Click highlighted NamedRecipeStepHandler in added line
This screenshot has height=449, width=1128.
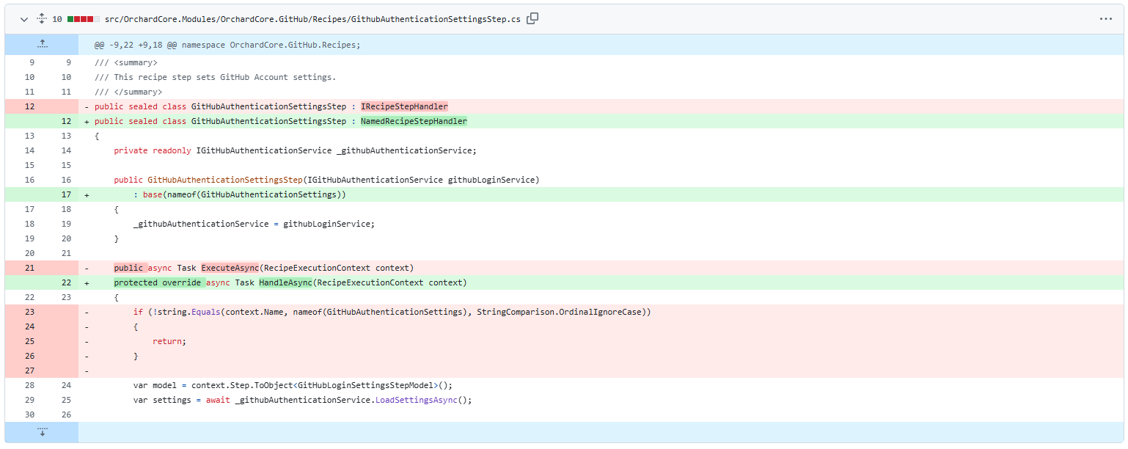pyautogui.click(x=414, y=121)
